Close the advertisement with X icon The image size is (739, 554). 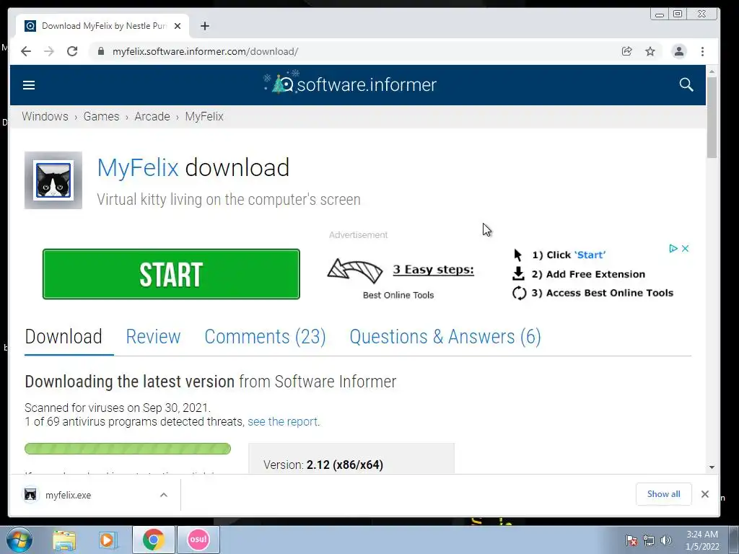click(686, 248)
